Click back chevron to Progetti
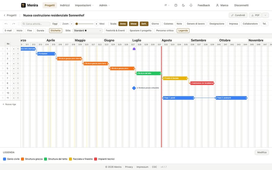This screenshot has height=170, width=272. point(5,15)
